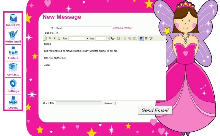Click the Browse... button
The width and height of the screenshot is (220, 136).
(109, 103)
